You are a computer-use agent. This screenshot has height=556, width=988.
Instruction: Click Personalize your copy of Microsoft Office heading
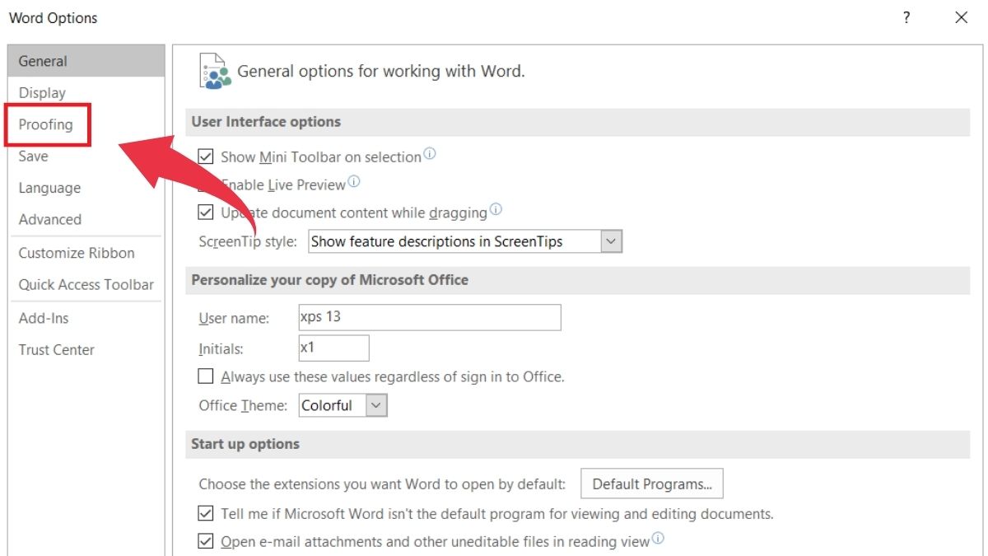pos(329,280)
